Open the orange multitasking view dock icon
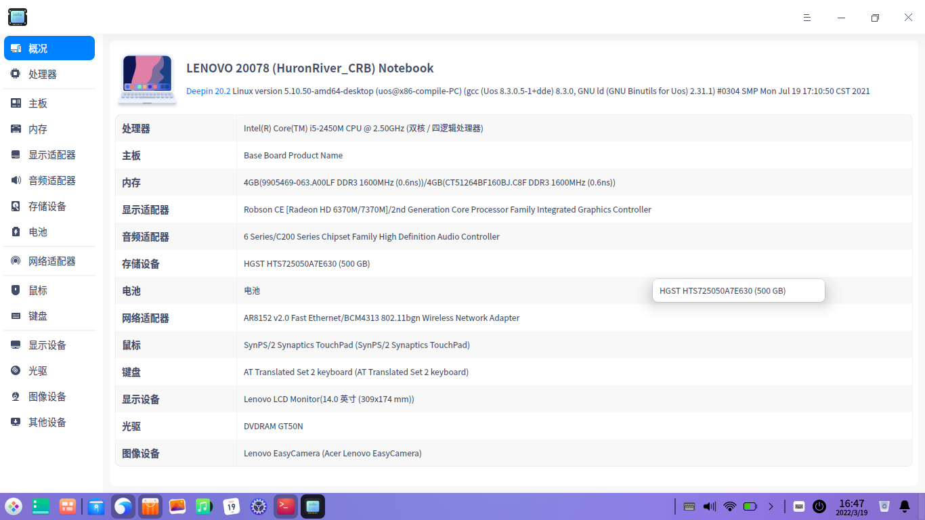925x520 pixels. [68, 506]
